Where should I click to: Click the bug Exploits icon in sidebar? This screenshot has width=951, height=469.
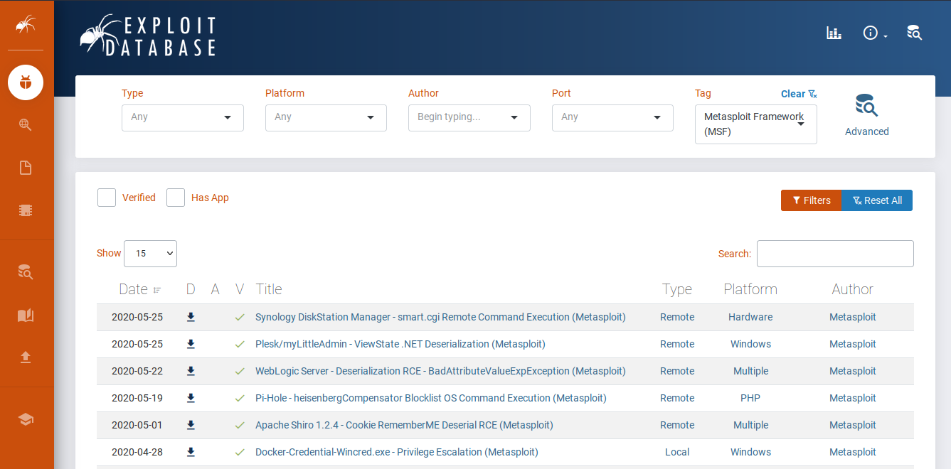(26, 82)
